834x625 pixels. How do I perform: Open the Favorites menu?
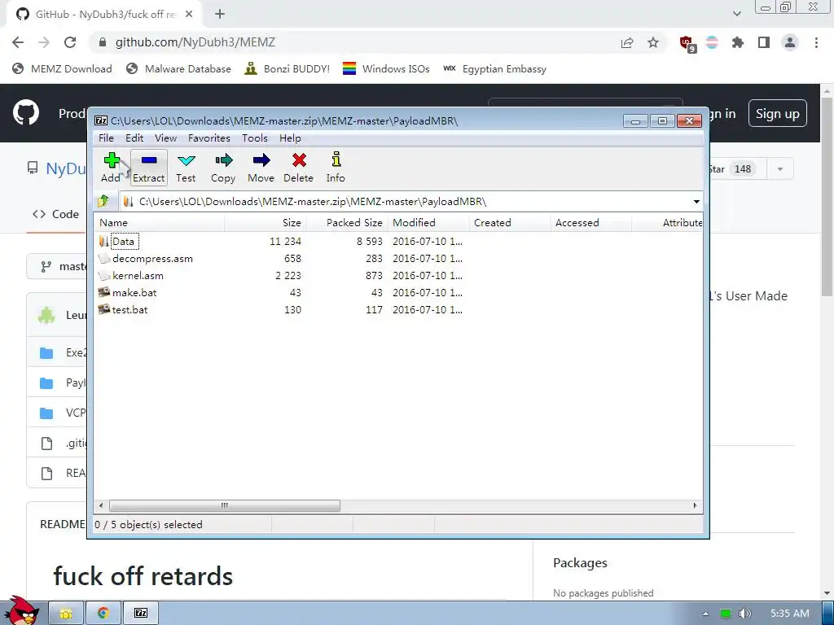click(x=209, y=138)
